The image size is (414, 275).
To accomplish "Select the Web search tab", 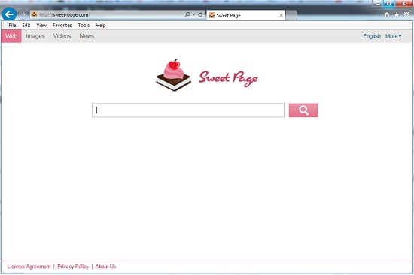I will [11, 36].
